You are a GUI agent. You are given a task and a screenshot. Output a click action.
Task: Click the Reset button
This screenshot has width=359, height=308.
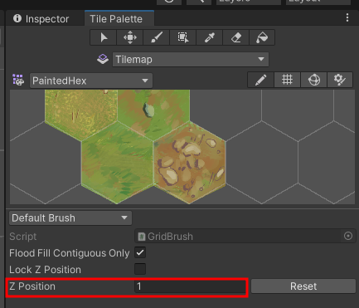tap(303, 286)
